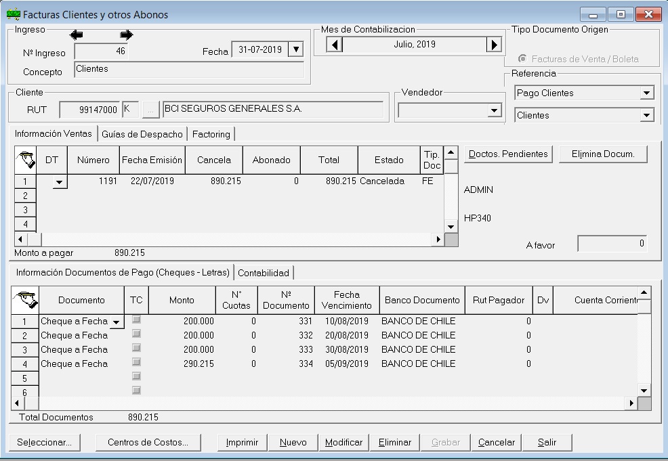668x461 pixels.
Task: Advance Mes de Contabilizacion month
Action: 494,44
